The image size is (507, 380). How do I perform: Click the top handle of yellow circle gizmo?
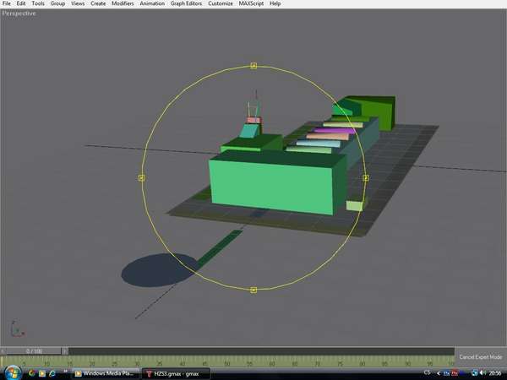coord(253,65)
